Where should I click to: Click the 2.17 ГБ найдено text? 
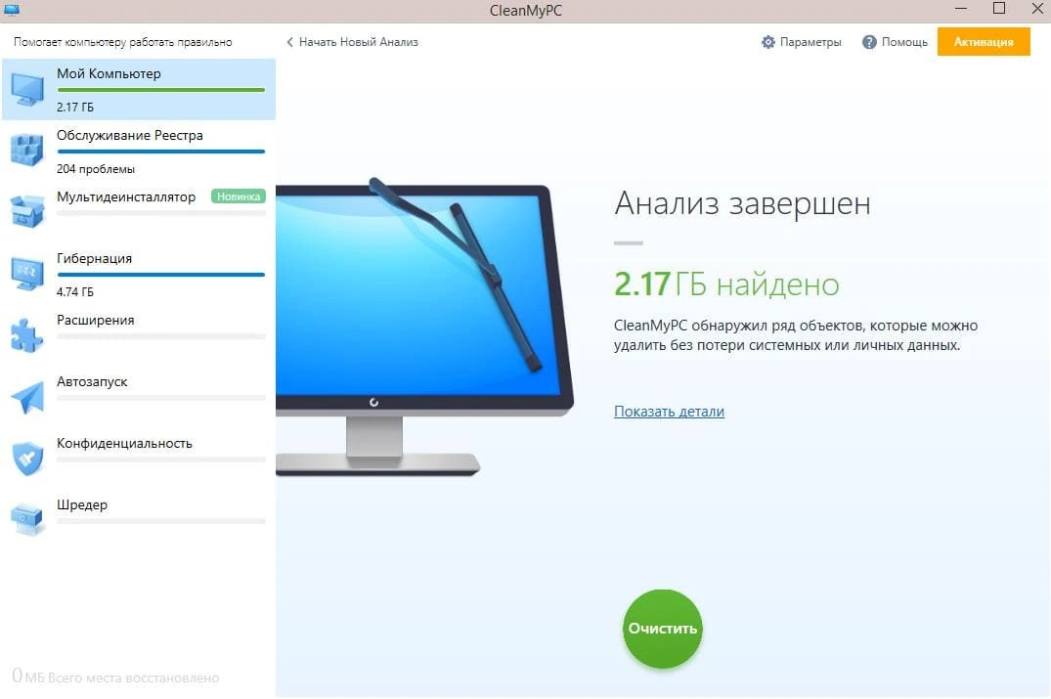726,284
